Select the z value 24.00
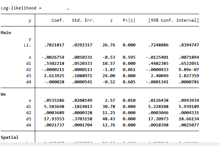Image resolution: width=219 pixels, height=146 pixels. [109, 76]
